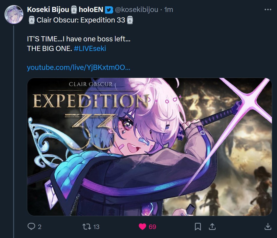Retweet this post using the arrows icon

tap(87, 227)
